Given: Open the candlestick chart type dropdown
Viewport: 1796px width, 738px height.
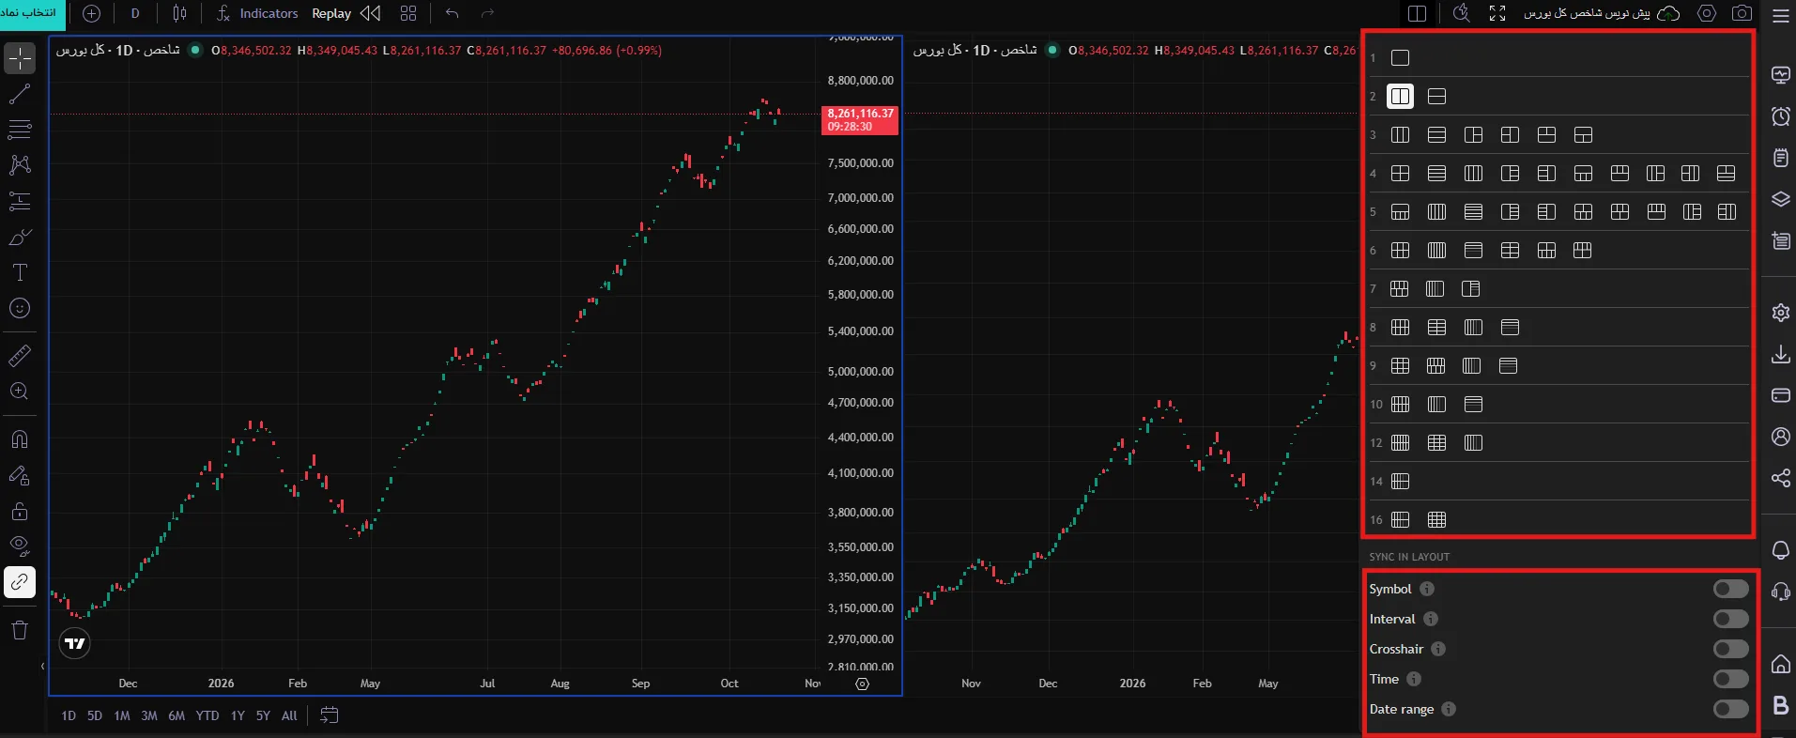Looking at the screenshot, I should tap(179, 13).
